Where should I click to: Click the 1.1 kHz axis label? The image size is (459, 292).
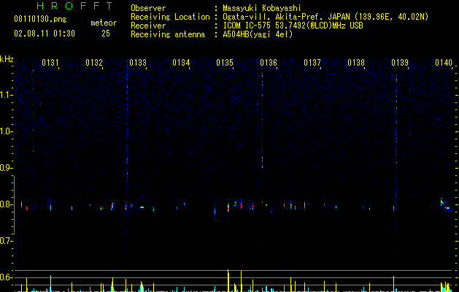pos(7,95)
